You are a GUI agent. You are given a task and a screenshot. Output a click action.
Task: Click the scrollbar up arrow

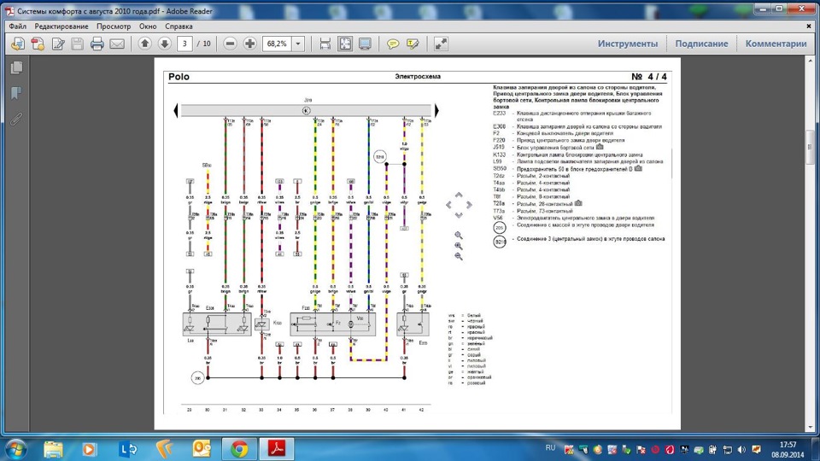point(810,60)
